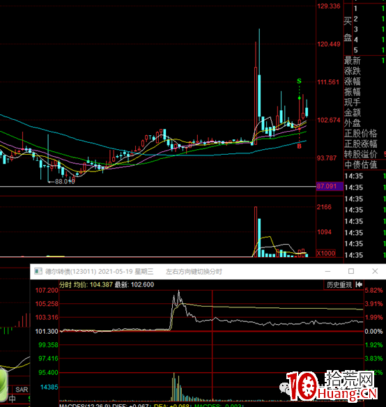Click the 88.010 low price annotation
The height and width of the screenshot is (407, 386).
tap(65, 181)
